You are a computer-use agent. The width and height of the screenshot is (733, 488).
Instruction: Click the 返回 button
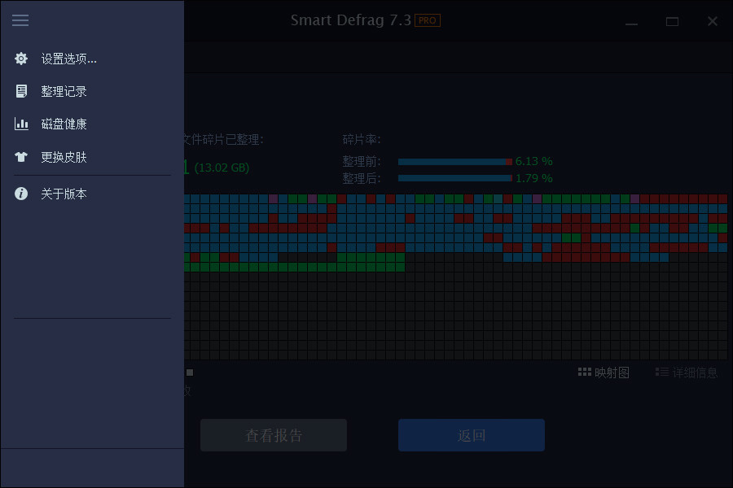point(472,435)
